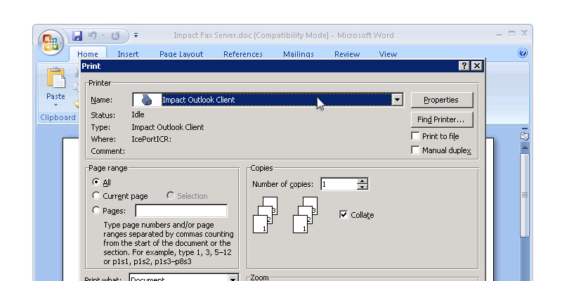This screenshot has height=281, width=562.
Task: Enable the Print to file checkbox
Action: (x=416, y=136)
